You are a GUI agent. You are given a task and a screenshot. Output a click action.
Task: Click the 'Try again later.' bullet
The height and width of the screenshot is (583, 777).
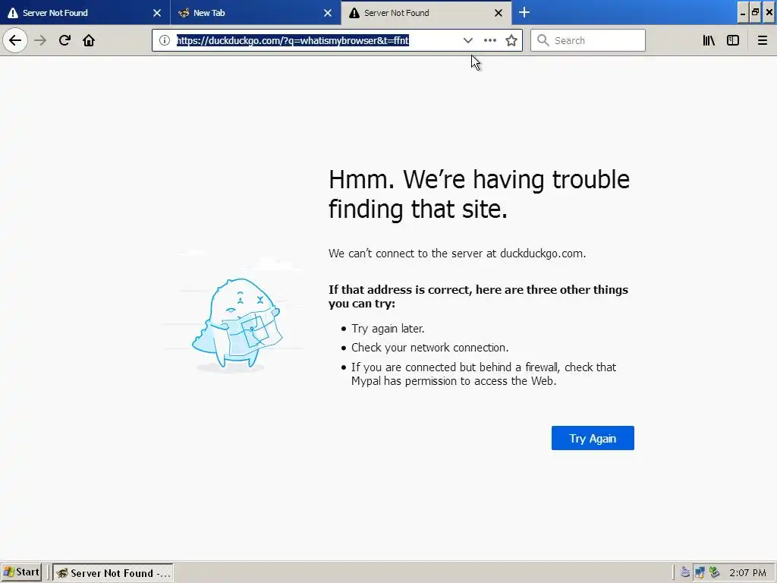(388, 329)
